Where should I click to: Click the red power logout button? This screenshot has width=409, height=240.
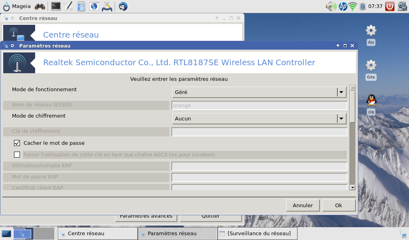390,6
